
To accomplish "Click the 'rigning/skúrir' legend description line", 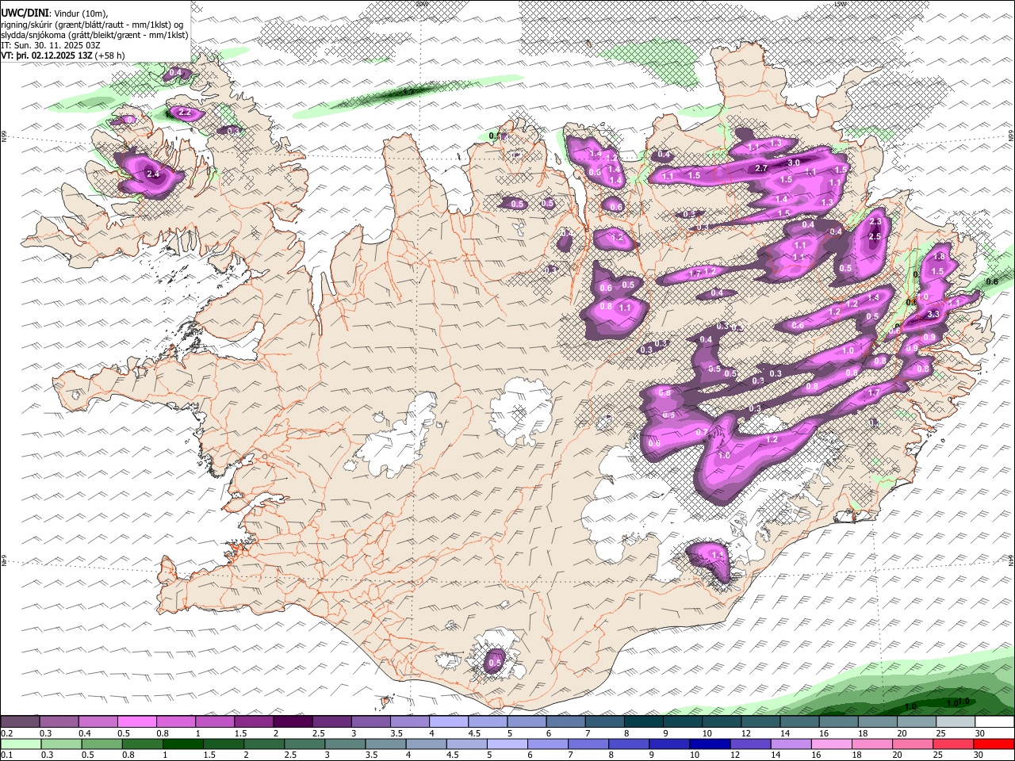I will (92, 24).
